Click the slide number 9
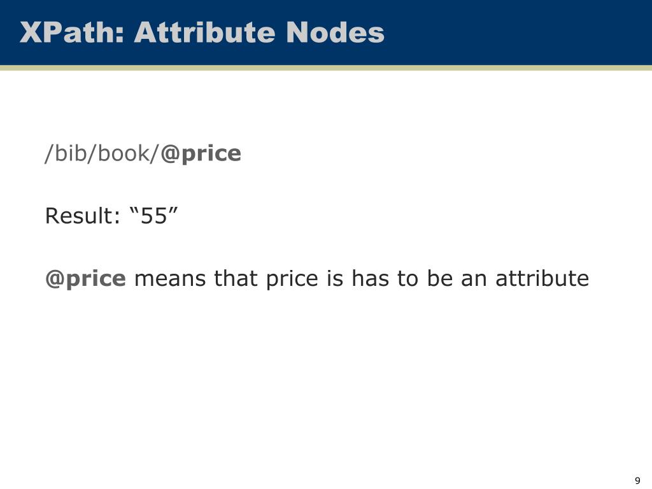 [x=637, y=481]
